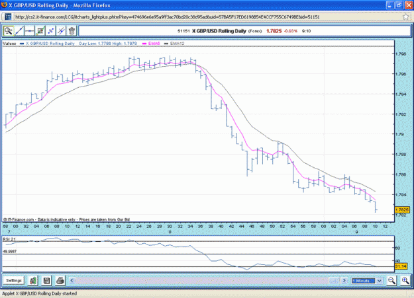Click the Firefox icon in title bar
Viewport: 414px width, 298px height.
[4, 5]
